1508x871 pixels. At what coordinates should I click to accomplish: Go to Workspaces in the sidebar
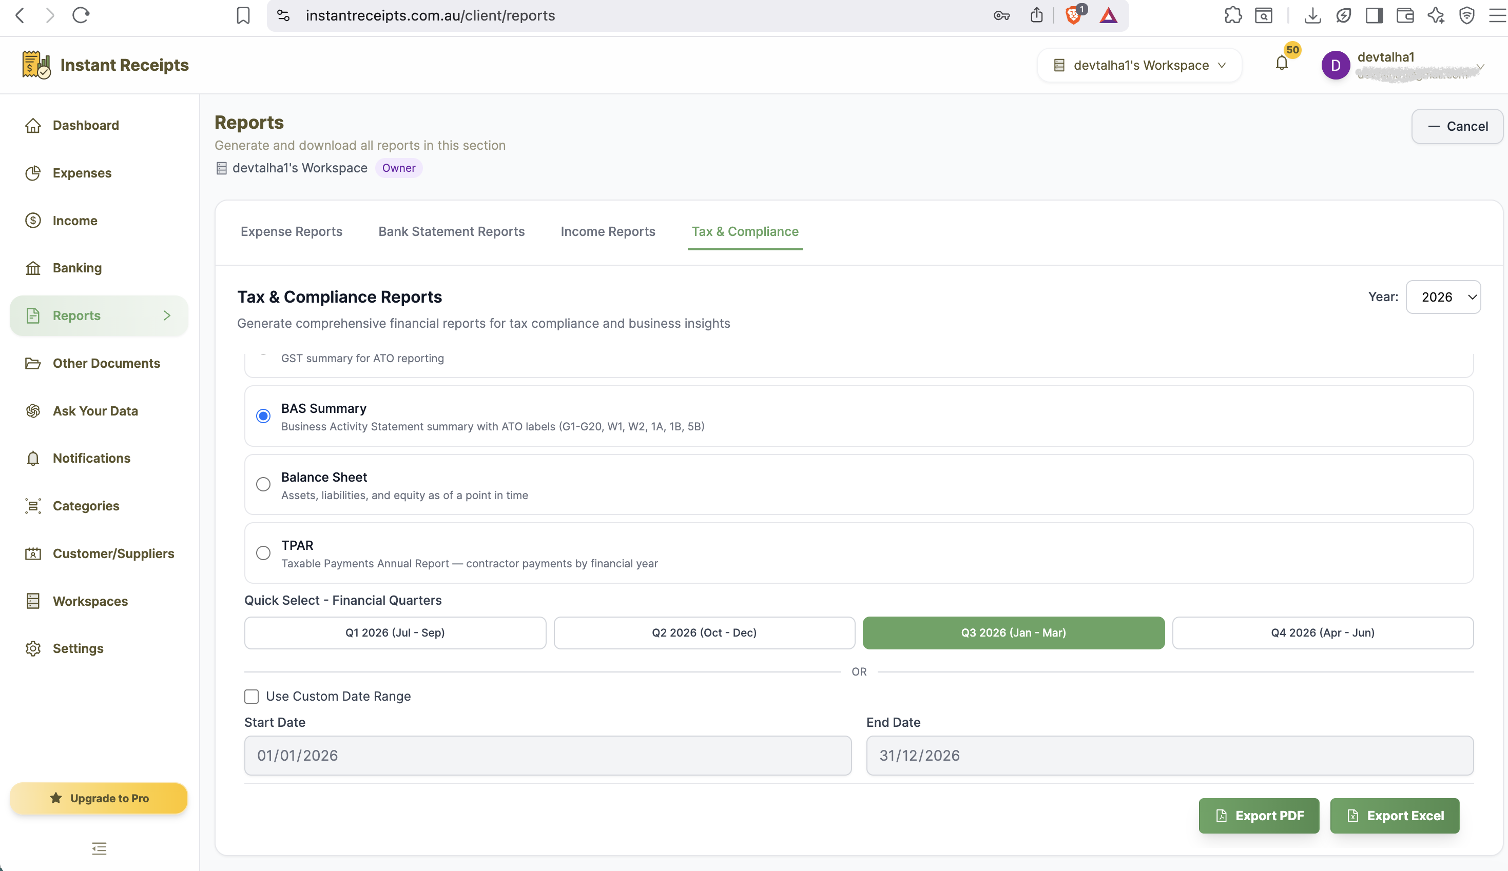(x=99, y=601)
